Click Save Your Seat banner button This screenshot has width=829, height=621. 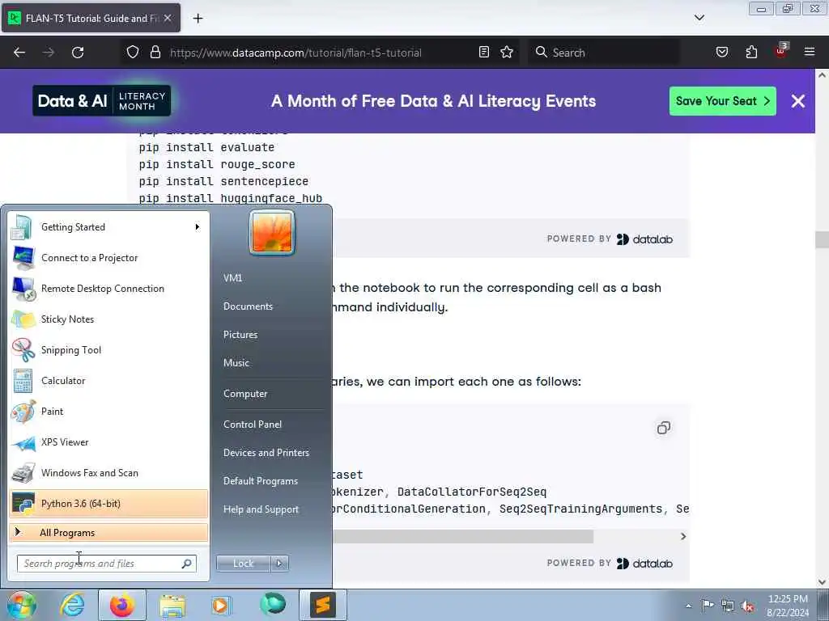[722, 101]
